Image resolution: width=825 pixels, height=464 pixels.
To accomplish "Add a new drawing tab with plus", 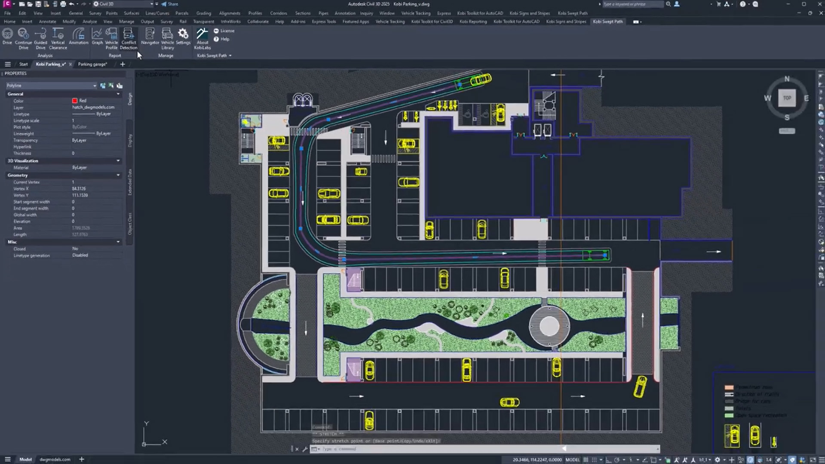I will (x=123, y=64).
